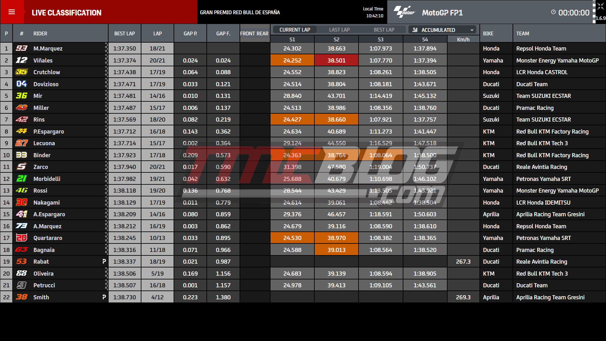This screenshot has height=341, width=606.
Task: Click rider number 30 badge
Action: tap(21, 202)
